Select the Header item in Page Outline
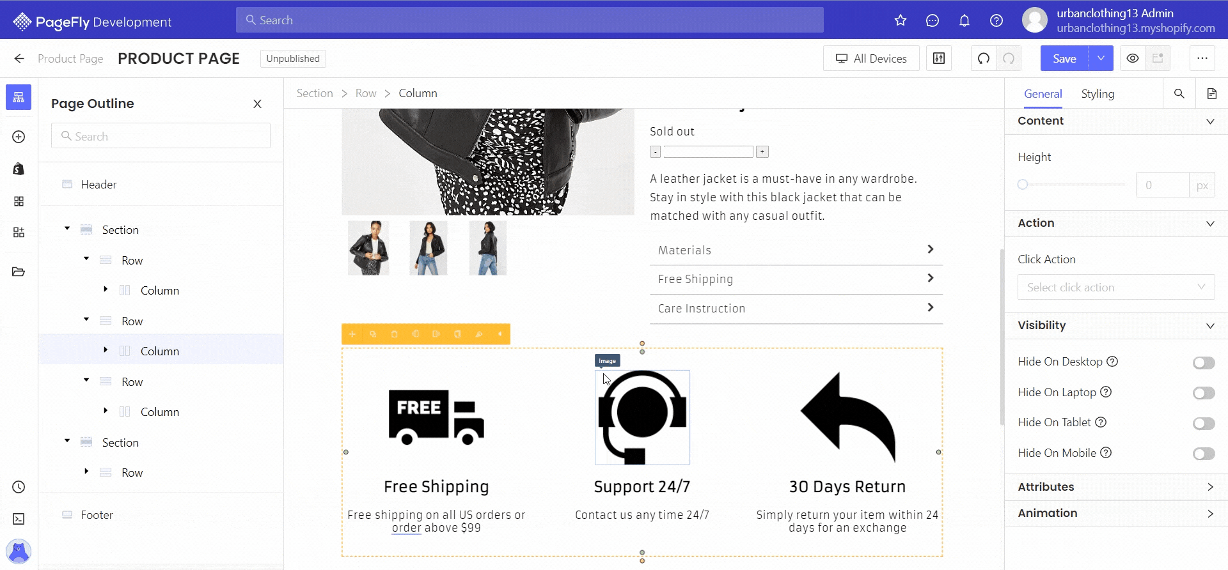Viewport: 1228px width, 570px height. (98, 185)
